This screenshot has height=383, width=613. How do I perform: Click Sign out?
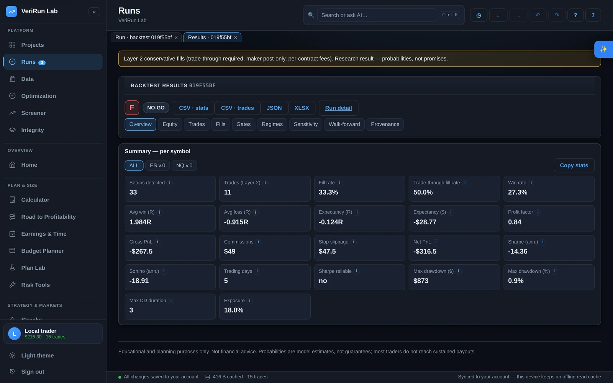click(x=53, y=372)
